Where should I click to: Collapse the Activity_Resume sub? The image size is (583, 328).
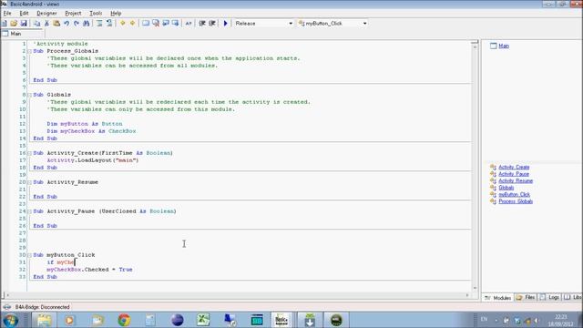pos(29,182)
